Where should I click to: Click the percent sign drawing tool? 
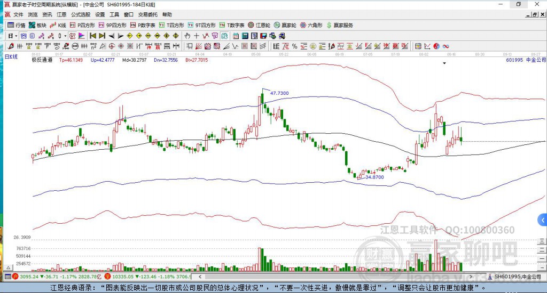295,46
